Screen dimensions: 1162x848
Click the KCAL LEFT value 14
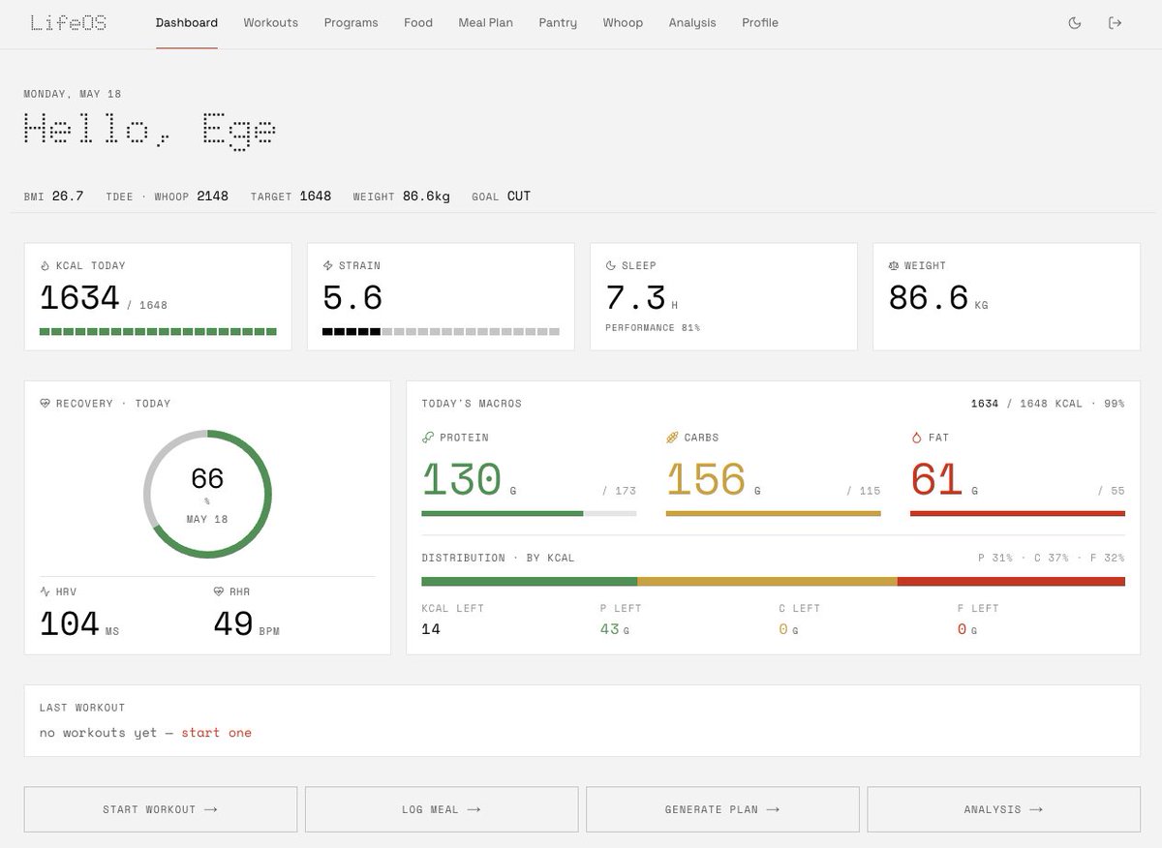click(431, 629)
